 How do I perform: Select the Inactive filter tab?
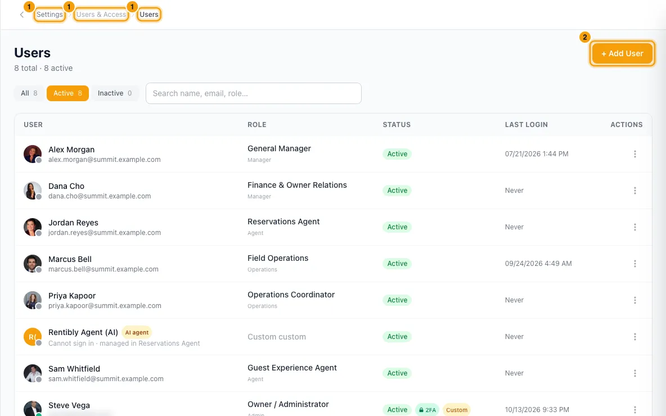pos(115,93)
